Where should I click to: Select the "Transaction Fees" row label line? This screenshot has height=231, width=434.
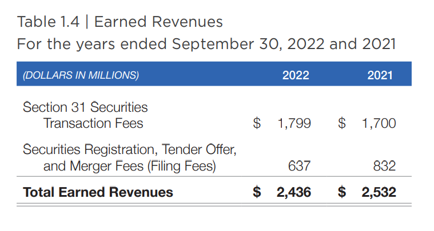point(93,123)
